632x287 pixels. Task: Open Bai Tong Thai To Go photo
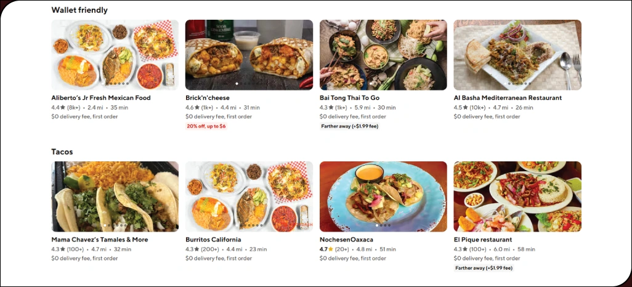point(383,55)
